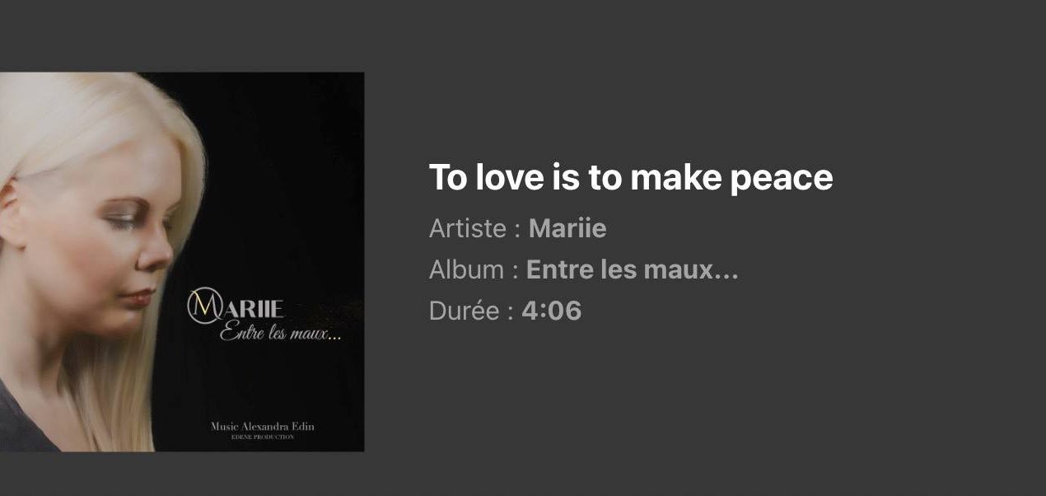Click the circled M logo on the cover

[203, 306]
